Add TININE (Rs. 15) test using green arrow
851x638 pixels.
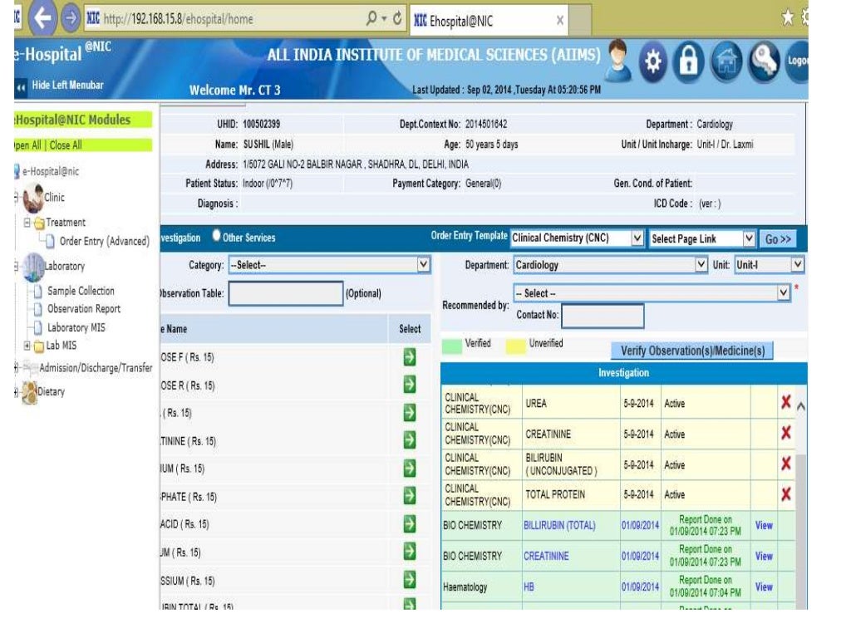click(x=410, y=440)
